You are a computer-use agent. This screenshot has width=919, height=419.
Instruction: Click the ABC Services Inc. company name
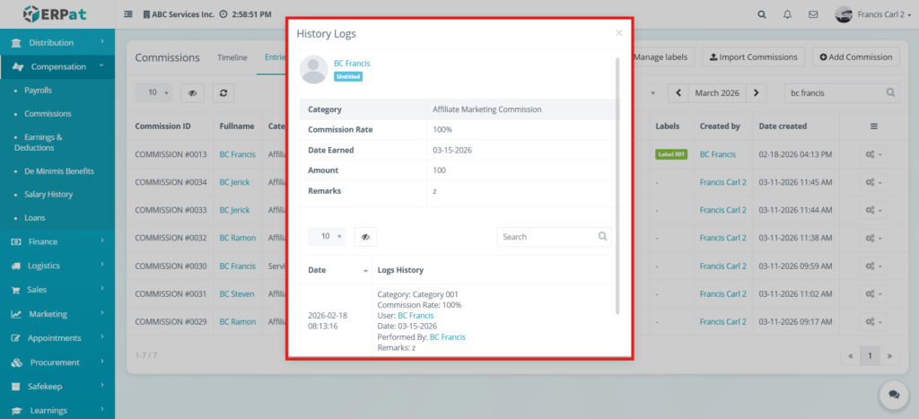coord(183,14)
